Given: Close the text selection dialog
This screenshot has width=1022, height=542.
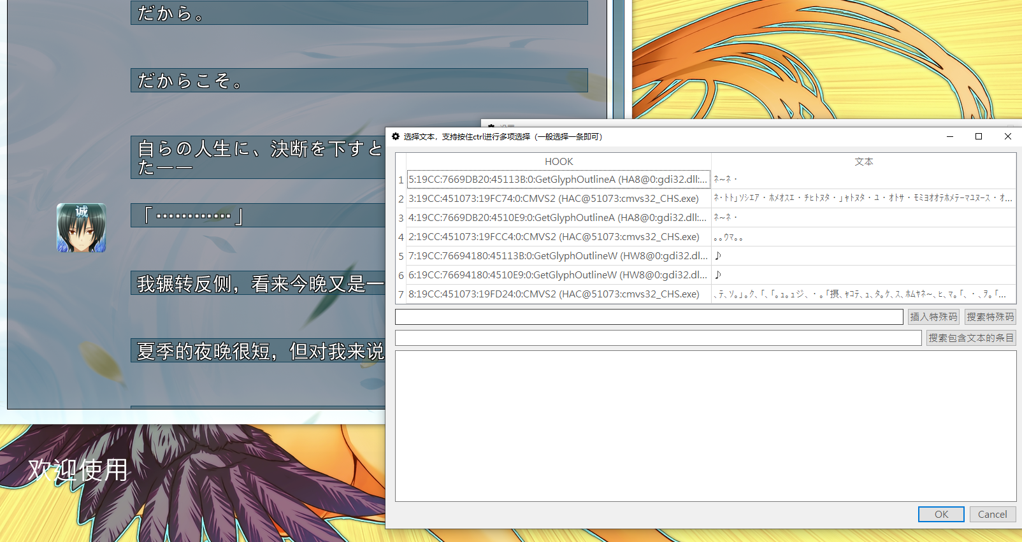Looking at the screenshot, I should (x=1007, y=136).
